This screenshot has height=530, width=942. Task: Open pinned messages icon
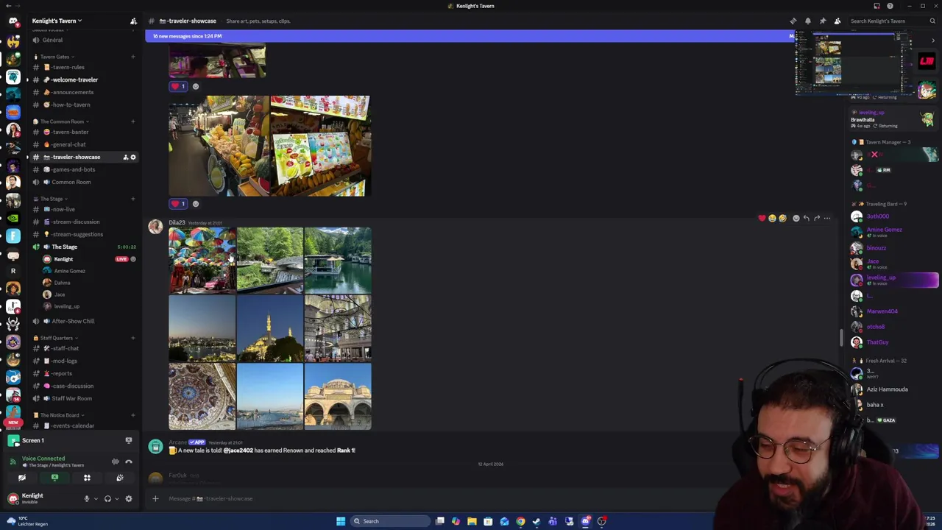click(x=822, y=21)
